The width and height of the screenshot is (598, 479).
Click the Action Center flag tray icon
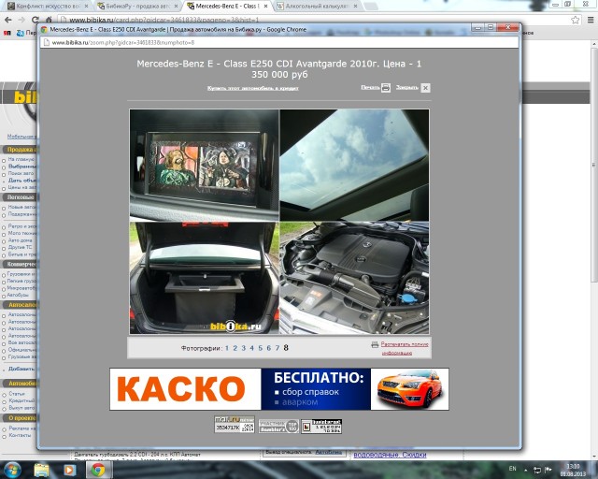click(548, 470)
